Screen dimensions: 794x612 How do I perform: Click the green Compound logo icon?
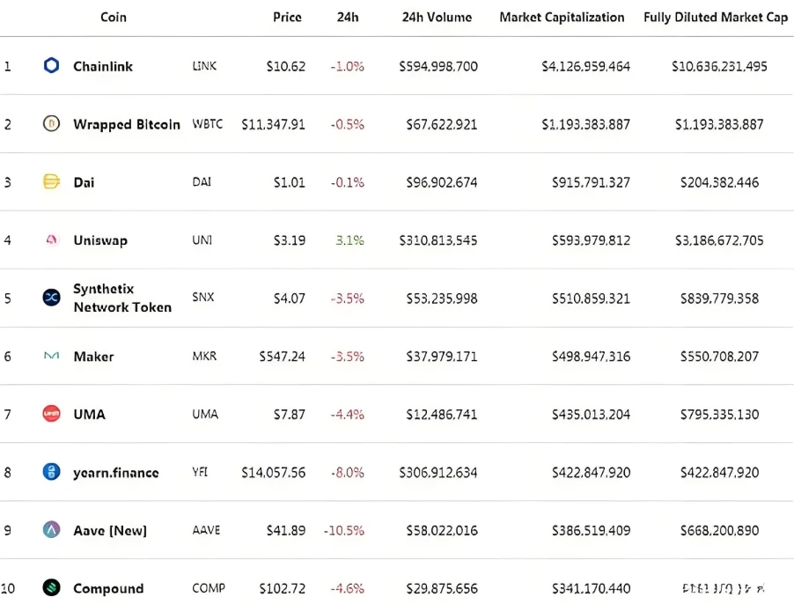point(51,587)
